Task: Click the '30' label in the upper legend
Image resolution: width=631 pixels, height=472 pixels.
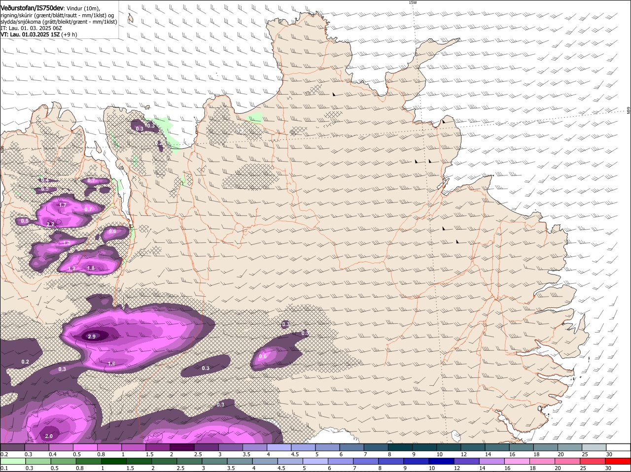Action: pyautogui.click(x=609, y=454)
